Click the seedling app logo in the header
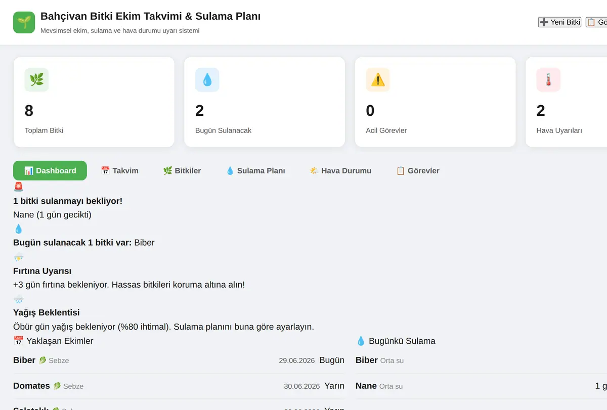Image resolution: width=607 pixels, height=410 pixels. pyautogui.click(x=24, y=22)
